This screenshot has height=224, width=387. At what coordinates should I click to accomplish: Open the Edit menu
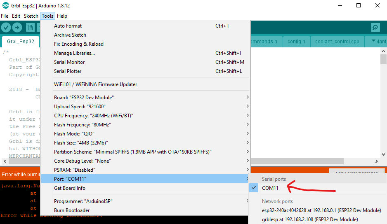click(16, 16)
